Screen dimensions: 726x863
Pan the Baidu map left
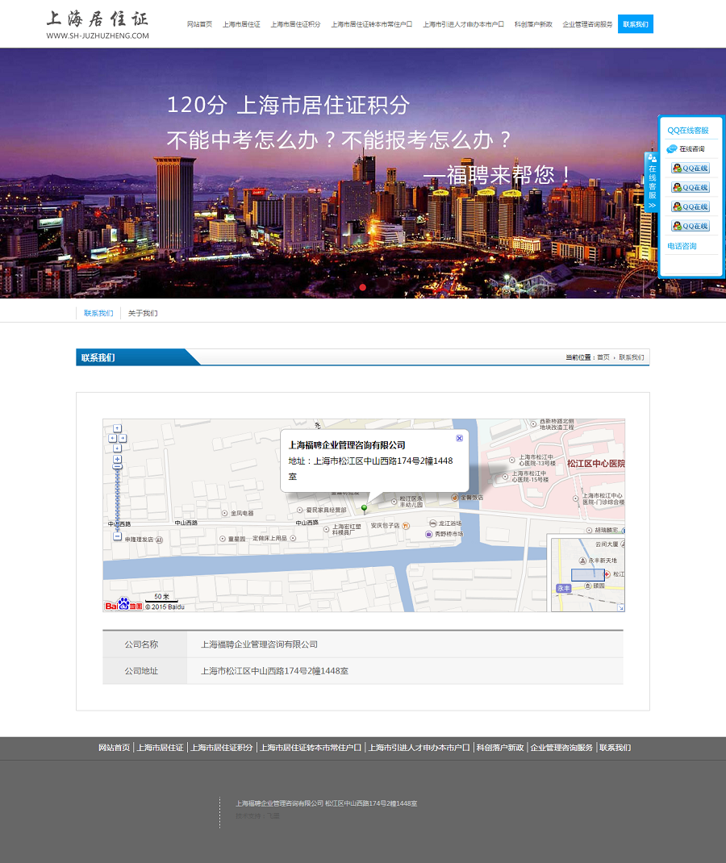pos(112,439)
